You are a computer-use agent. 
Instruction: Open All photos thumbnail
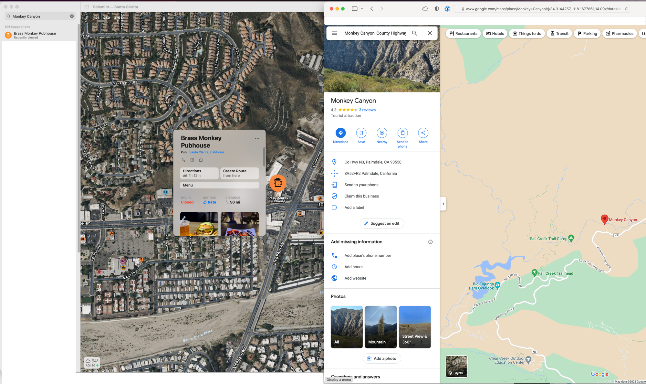347,327
